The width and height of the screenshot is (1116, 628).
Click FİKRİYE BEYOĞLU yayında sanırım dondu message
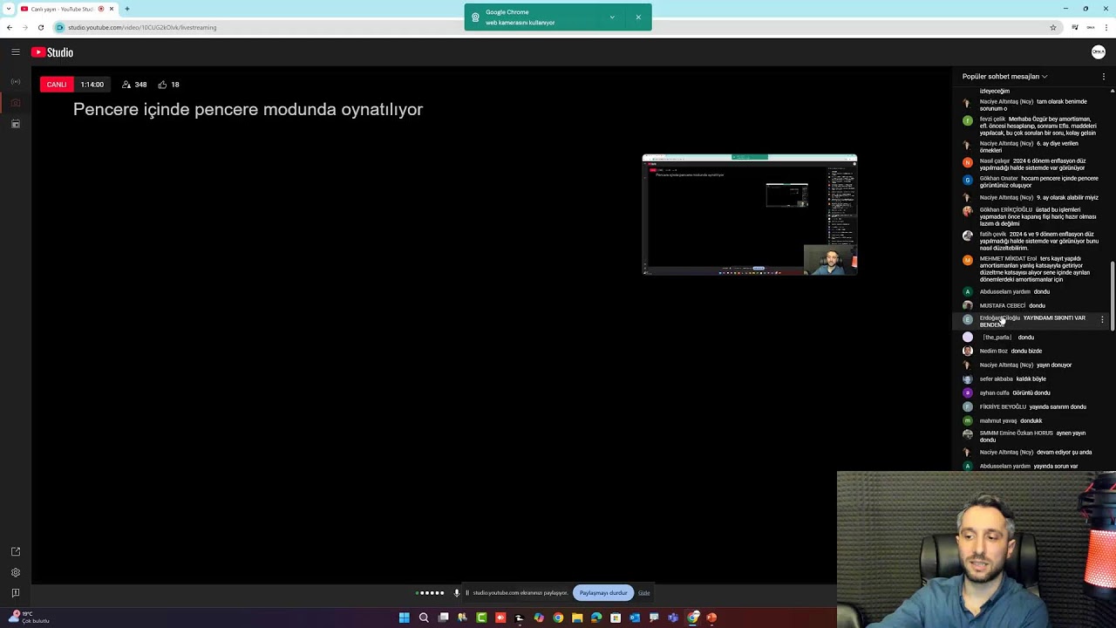pyautogui.click(x=1031, y=406)
